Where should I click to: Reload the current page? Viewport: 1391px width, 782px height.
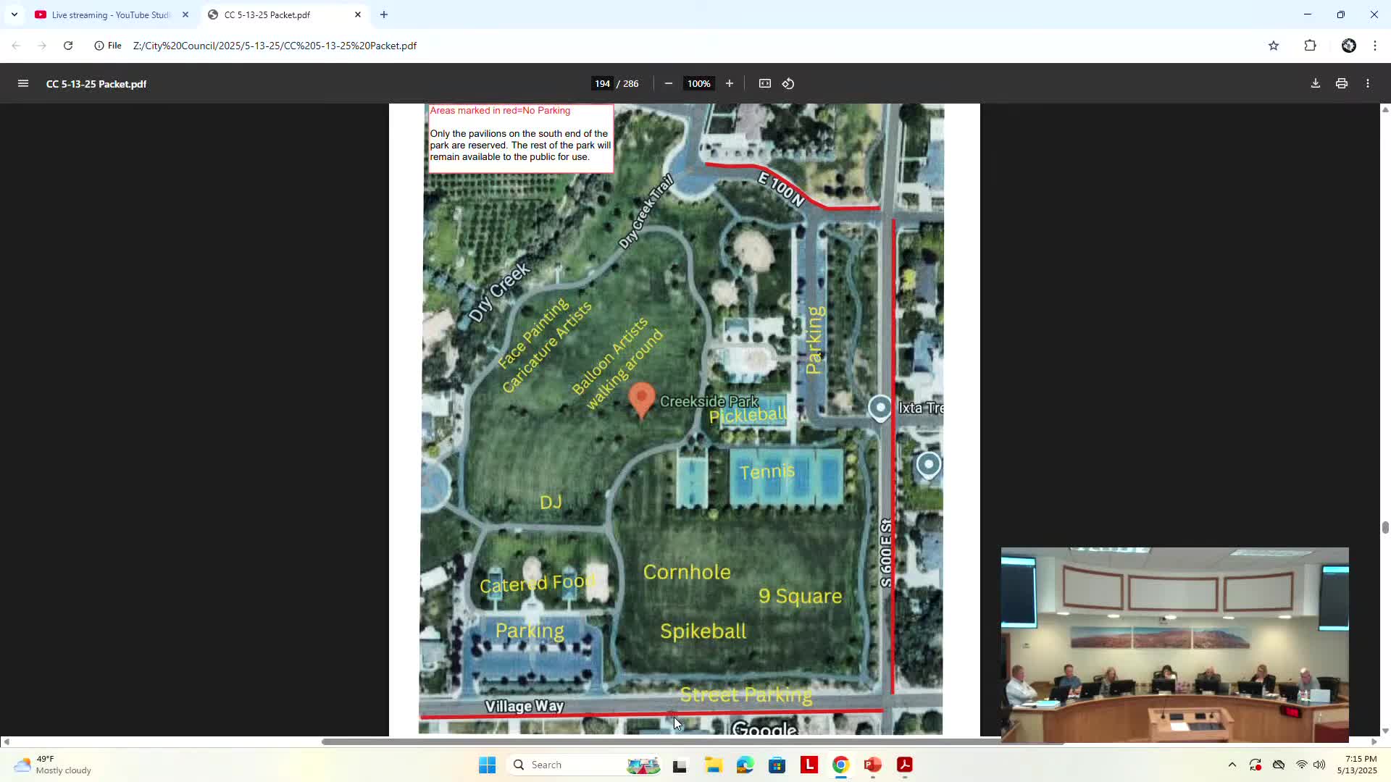pyautogui.click(x=68, y=46)
